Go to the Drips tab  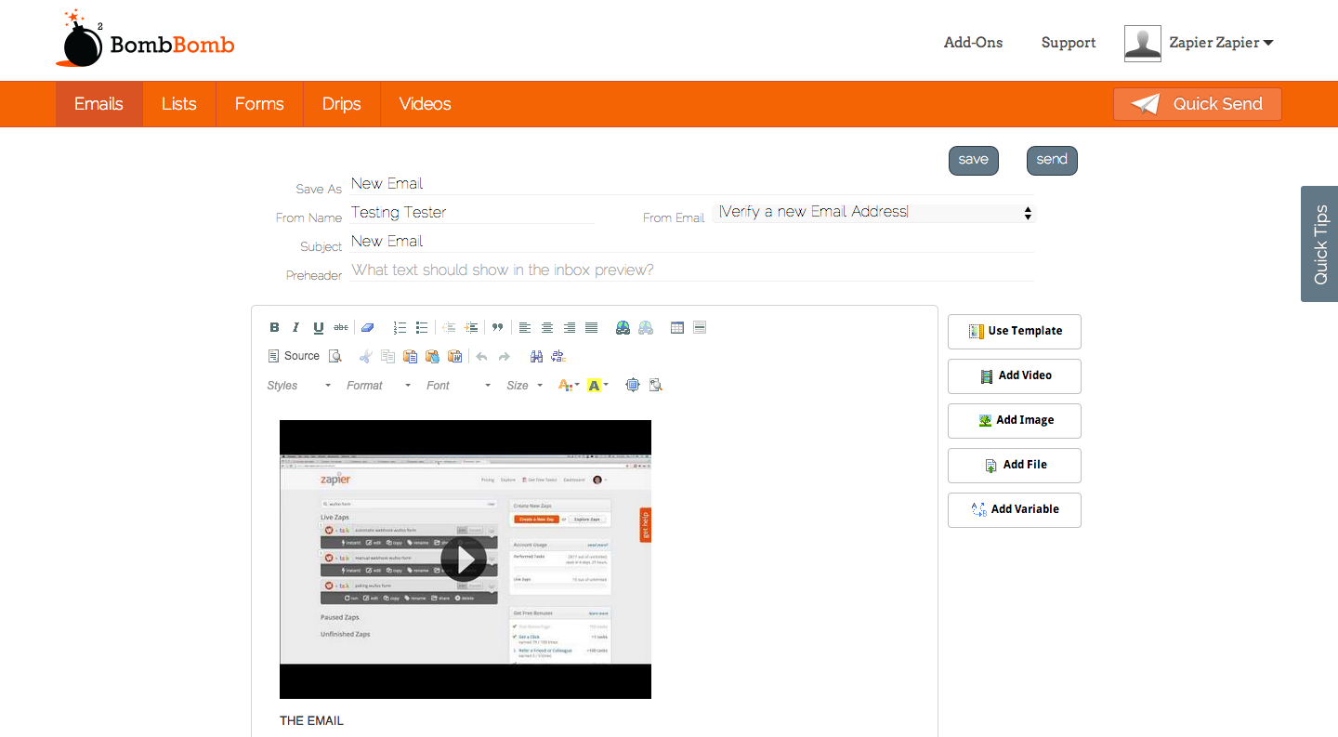pyautogui.click(x=342, y=104)
